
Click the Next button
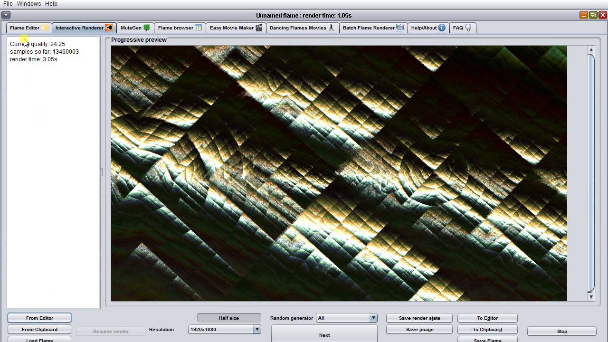[x=324, y=333]
